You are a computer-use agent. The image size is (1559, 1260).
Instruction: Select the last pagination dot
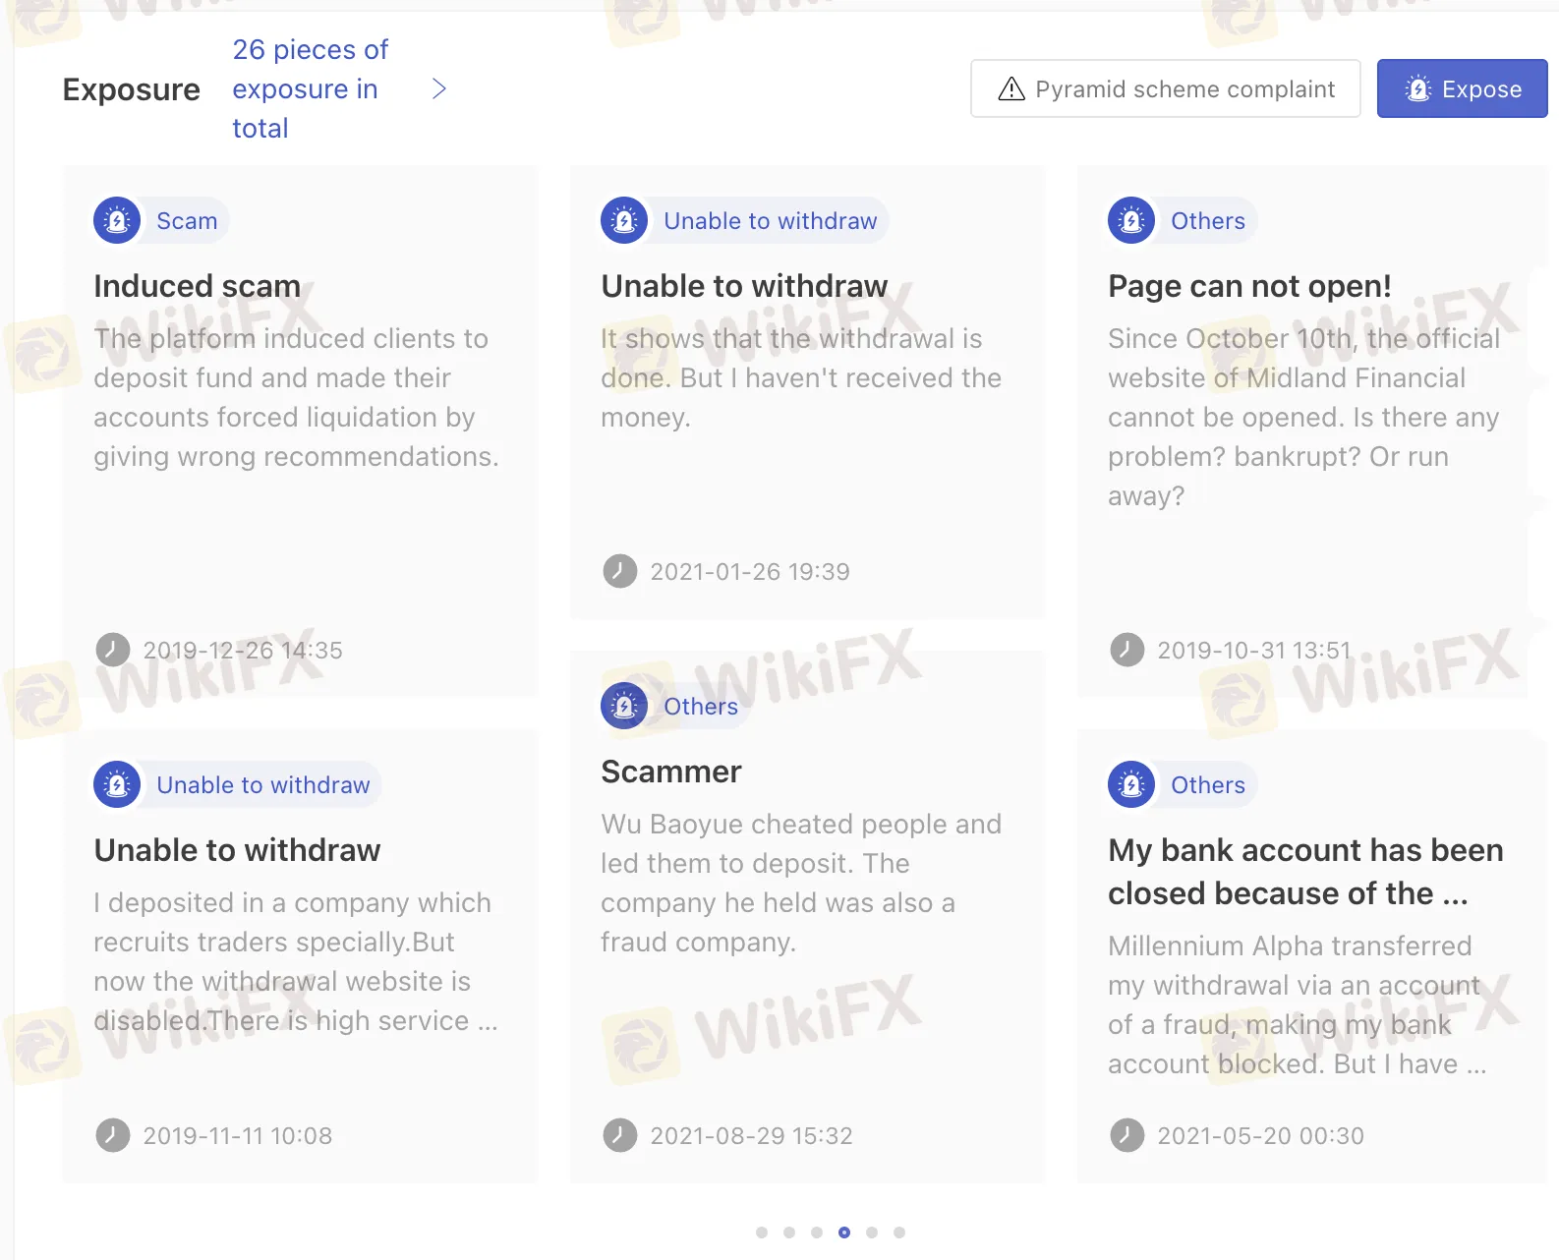[x=899, y=1231]
